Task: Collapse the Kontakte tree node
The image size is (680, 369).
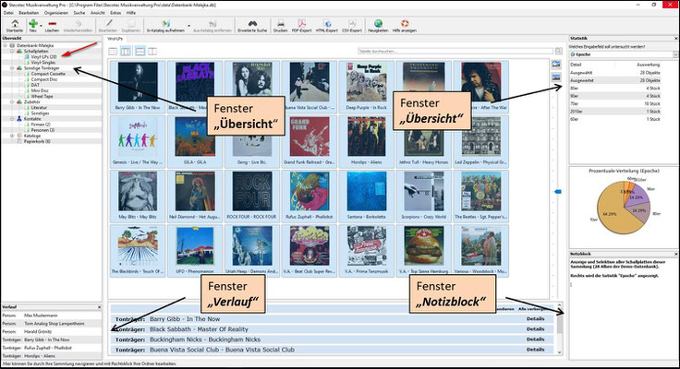Action: (x=12, y=119)
